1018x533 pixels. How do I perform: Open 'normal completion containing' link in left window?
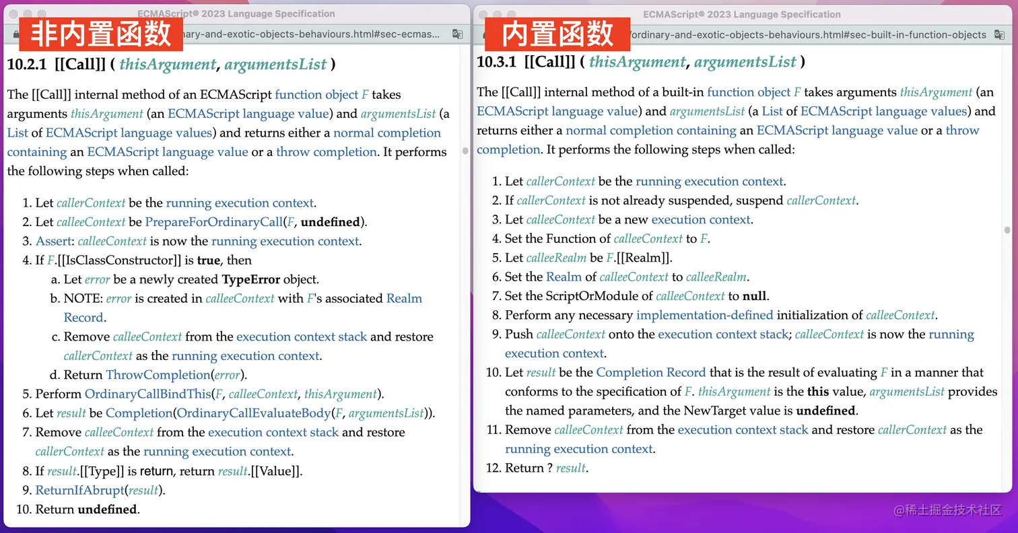(x=224, y=143)
